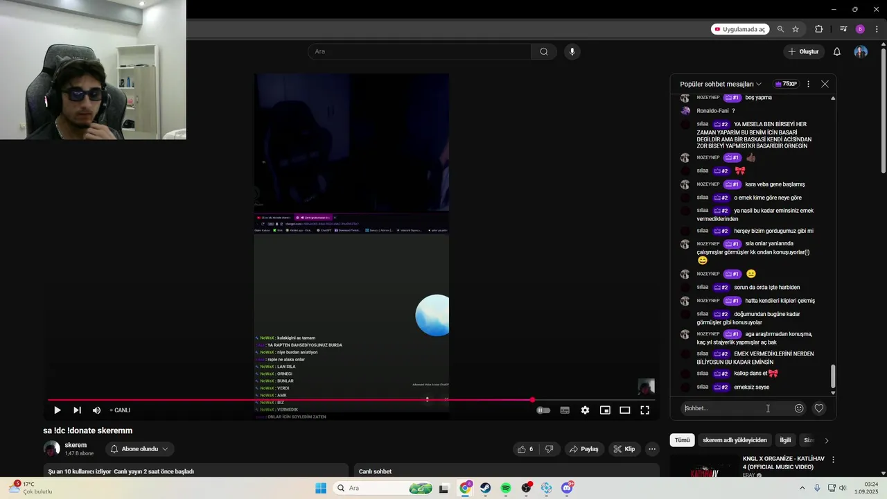887x499 pixels.
Task: Open more actions under video
Action: pyautogui.click(x=652, y=449)
